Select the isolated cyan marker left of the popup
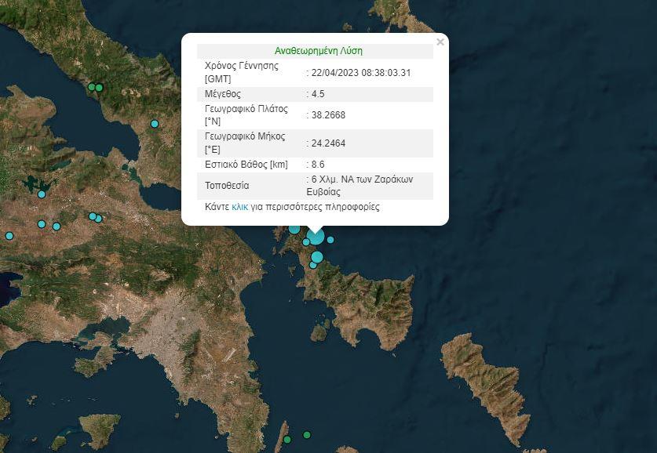Viewport: 657px width, 453px height. click(x=155, y=124)
